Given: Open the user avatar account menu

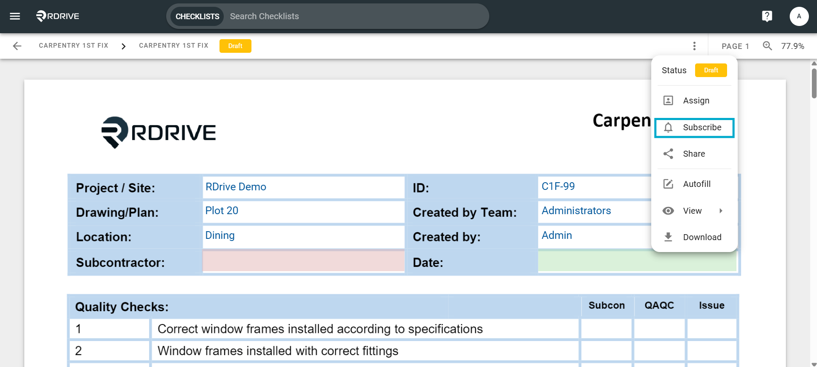Looking at the screenshot, I should tap(799, 16).
